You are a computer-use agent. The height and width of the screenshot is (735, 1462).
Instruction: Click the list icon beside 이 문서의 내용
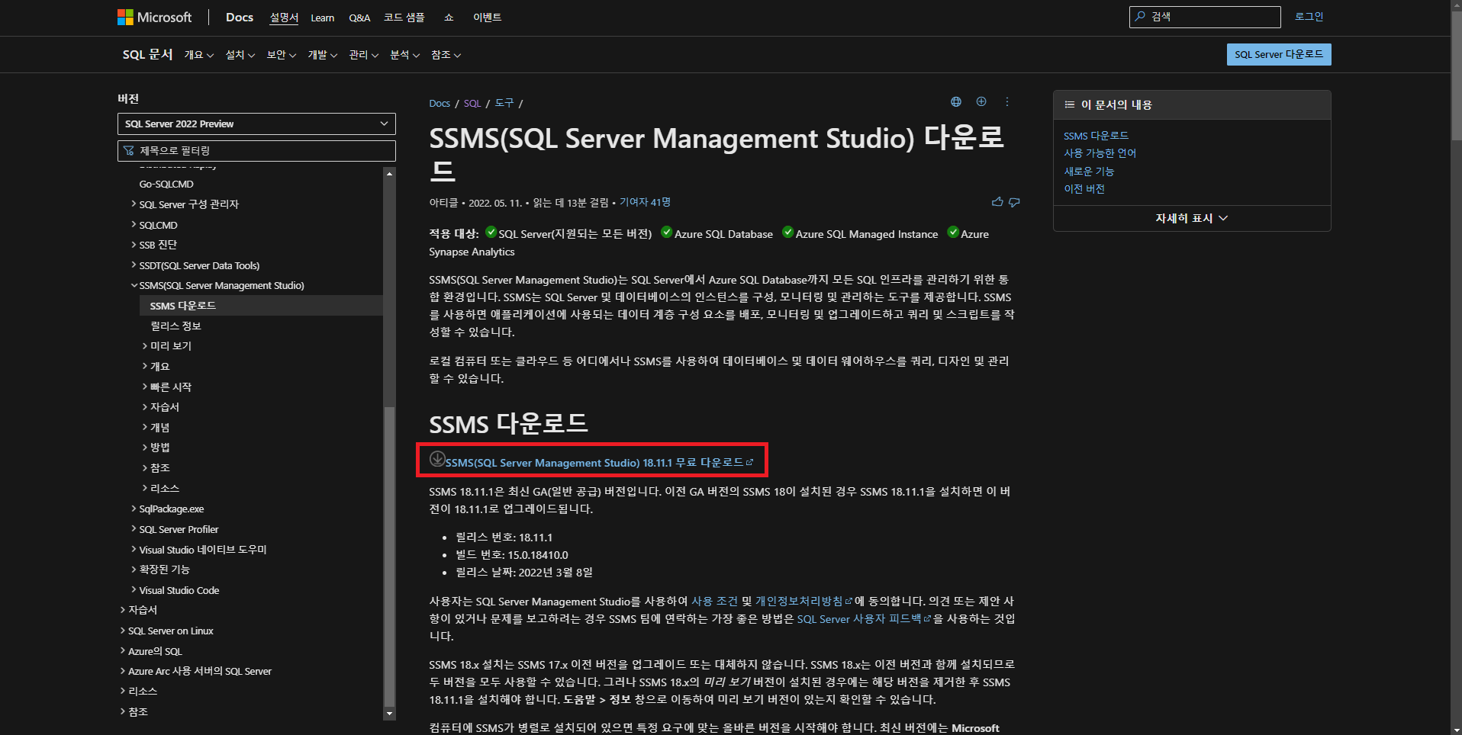[1070, 104]
